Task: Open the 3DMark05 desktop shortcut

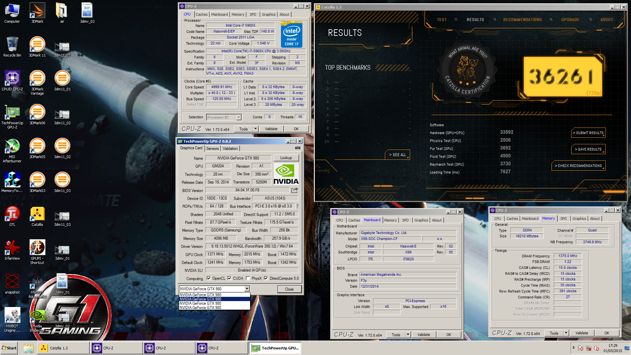Action: pos(37,148)
